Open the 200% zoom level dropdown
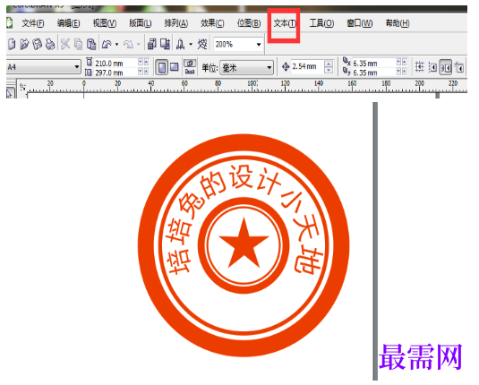The height and width of the screenshot is (385, 479). 259,45
